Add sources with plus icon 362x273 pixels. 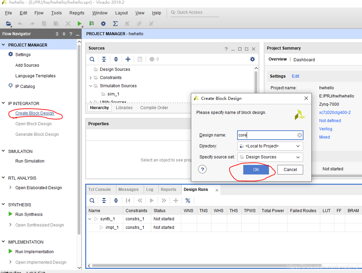click(128, 59)
